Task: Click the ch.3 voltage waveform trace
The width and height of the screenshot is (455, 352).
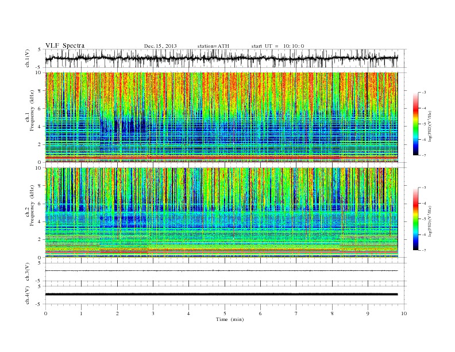Action: click(x=221, y=271)
